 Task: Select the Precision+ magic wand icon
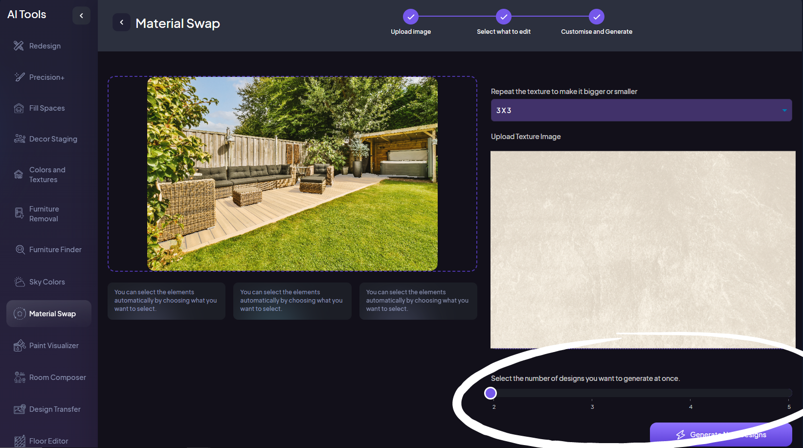[19, 77]
